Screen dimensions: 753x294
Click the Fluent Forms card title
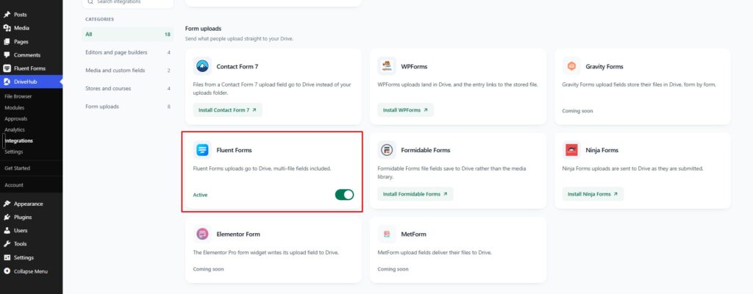[234, 151]
